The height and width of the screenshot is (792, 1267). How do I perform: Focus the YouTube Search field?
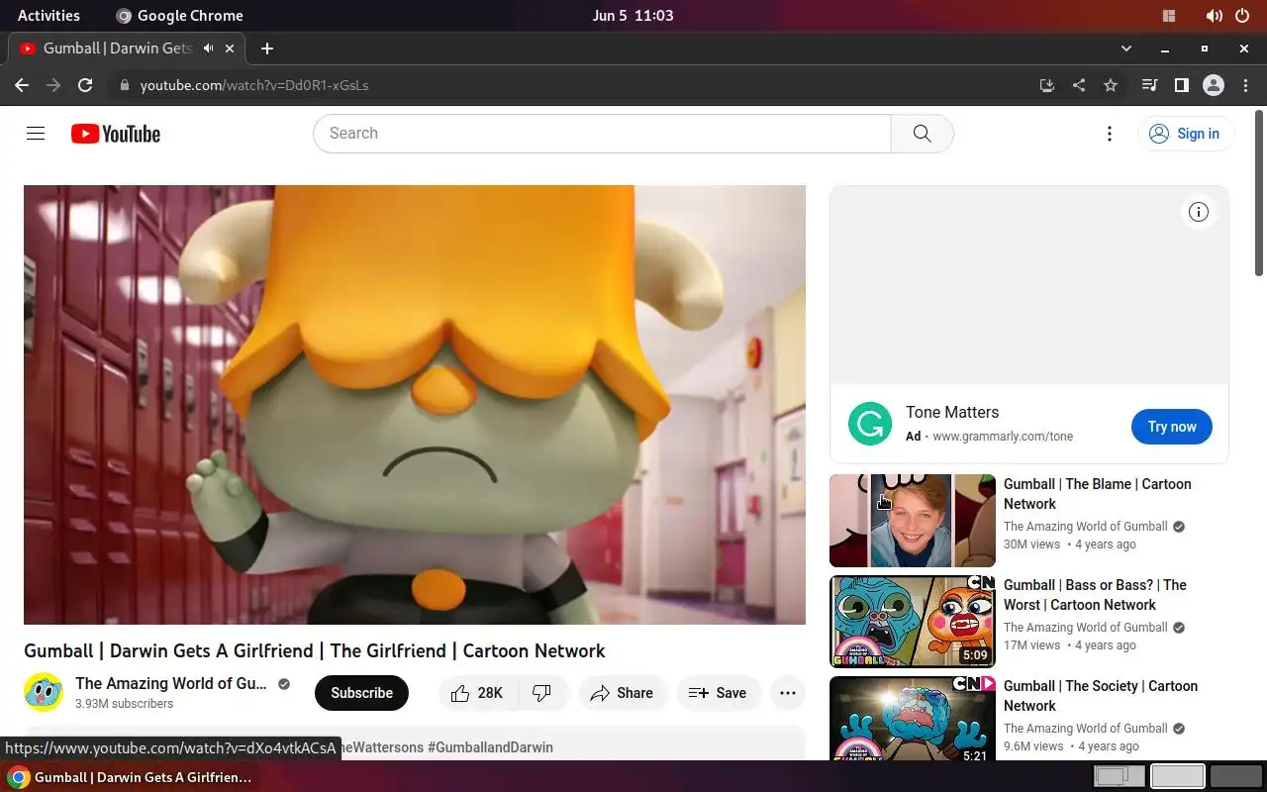[602, 134]
